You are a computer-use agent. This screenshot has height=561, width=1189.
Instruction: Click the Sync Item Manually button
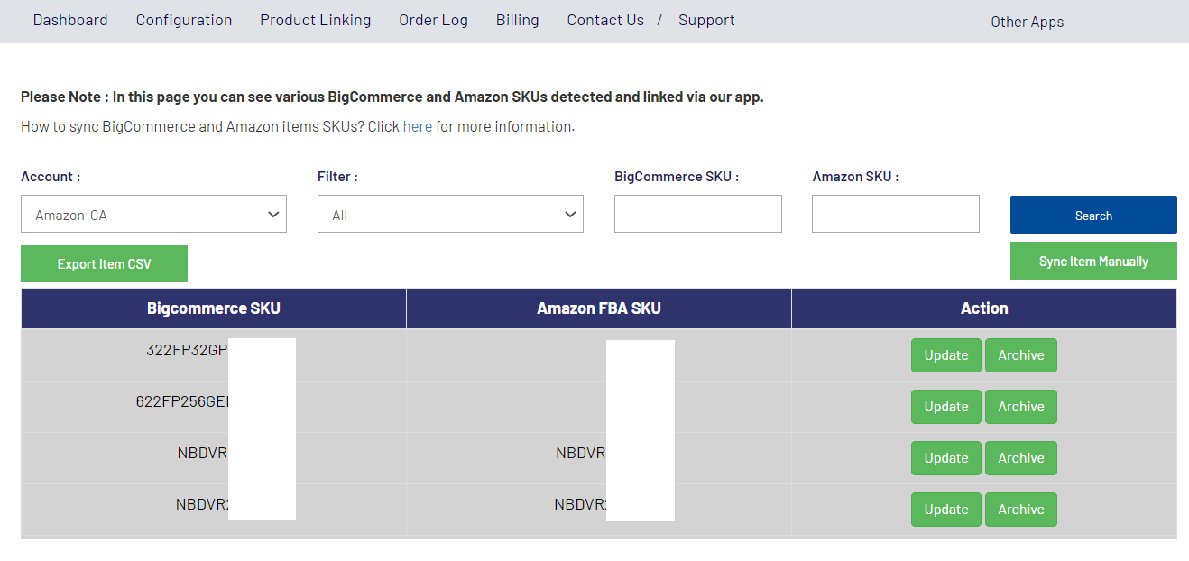(1092, 262)
